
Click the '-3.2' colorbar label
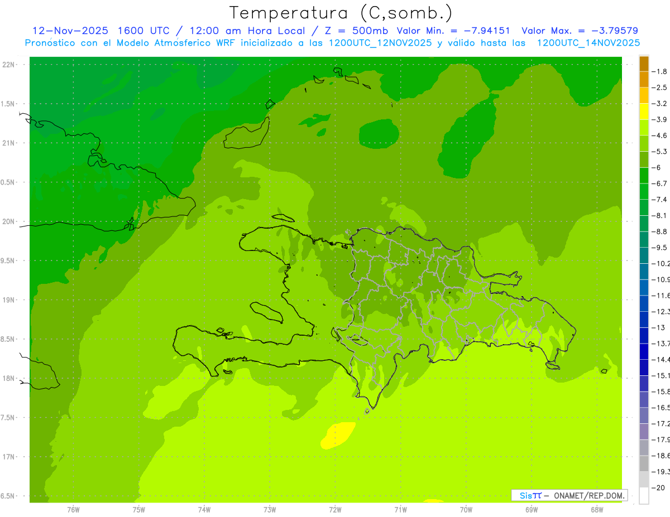(x=661, y=104)
